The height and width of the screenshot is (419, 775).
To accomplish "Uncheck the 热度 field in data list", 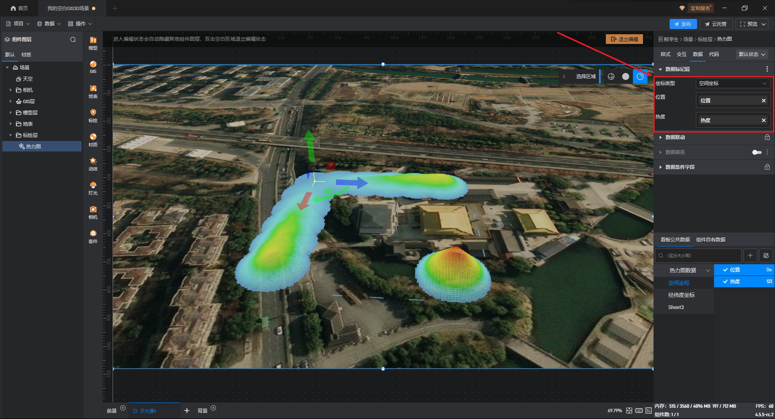I will click(725, 282).
